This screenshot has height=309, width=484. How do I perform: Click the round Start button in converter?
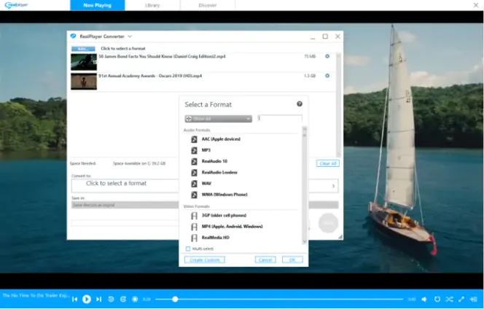[x=328, y=223]
